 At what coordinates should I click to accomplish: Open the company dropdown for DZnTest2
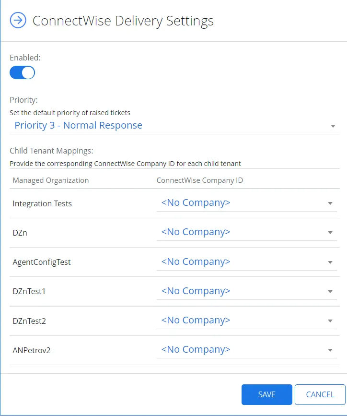pos(246,321)
